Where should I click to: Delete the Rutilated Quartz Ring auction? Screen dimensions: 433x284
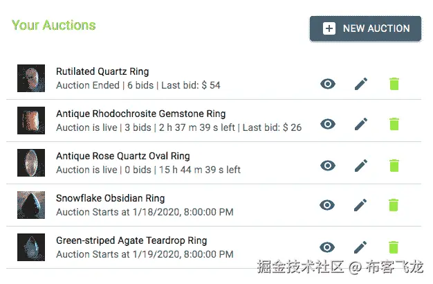tap(394, 84)
